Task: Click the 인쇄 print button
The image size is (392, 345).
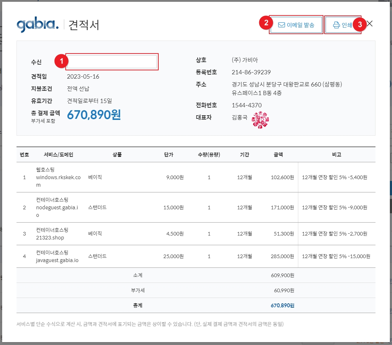Action: click(342, 25)
